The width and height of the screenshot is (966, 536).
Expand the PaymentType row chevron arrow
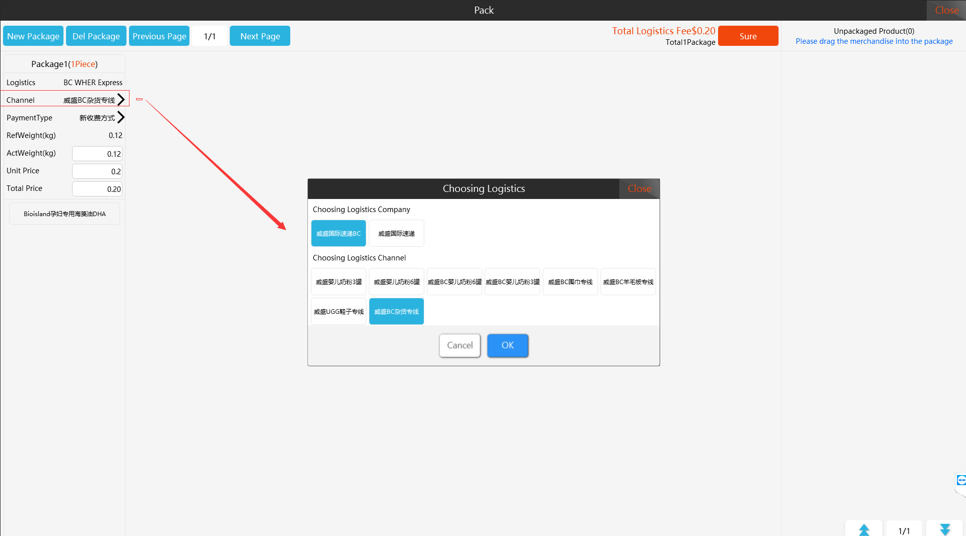(x=121, y=117)
